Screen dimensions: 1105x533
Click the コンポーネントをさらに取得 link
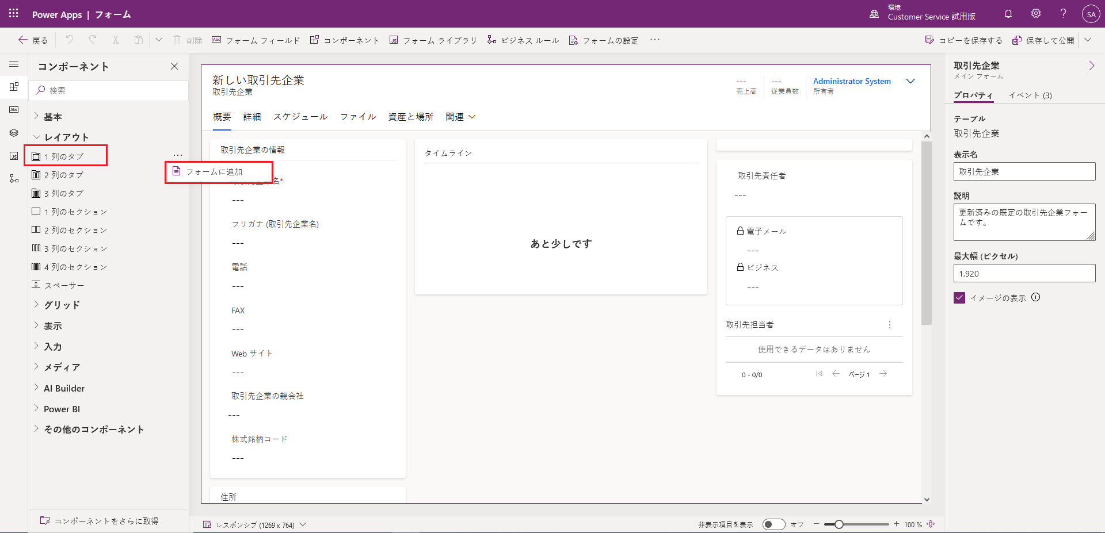pos(108,520)
